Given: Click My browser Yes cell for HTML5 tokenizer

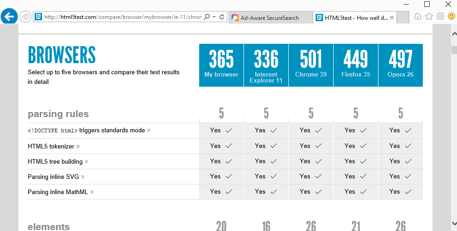Looking at the screenshot, I should tap(221, 146).
